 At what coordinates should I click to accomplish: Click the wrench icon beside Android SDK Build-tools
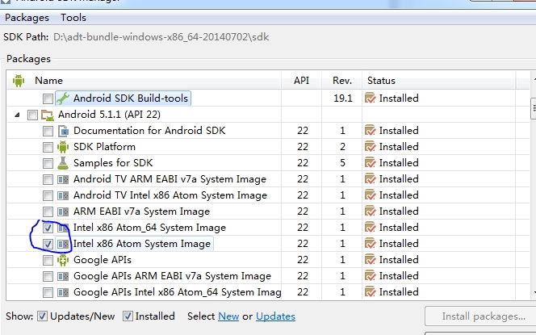63,98
